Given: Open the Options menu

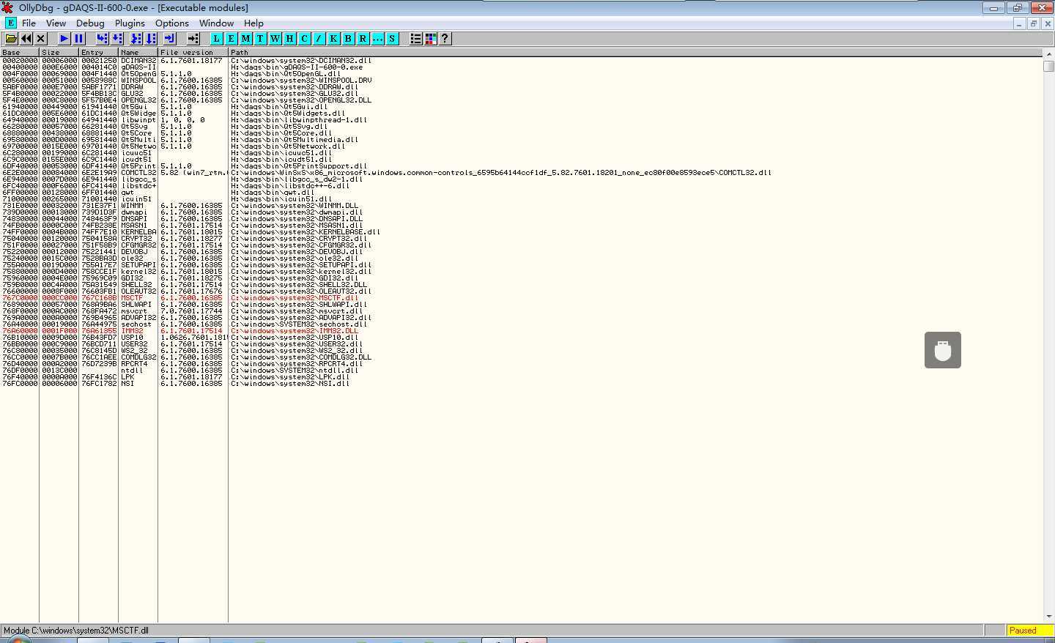Looking at the screenshot, I should pyautogui.click(x=172, y=23).
